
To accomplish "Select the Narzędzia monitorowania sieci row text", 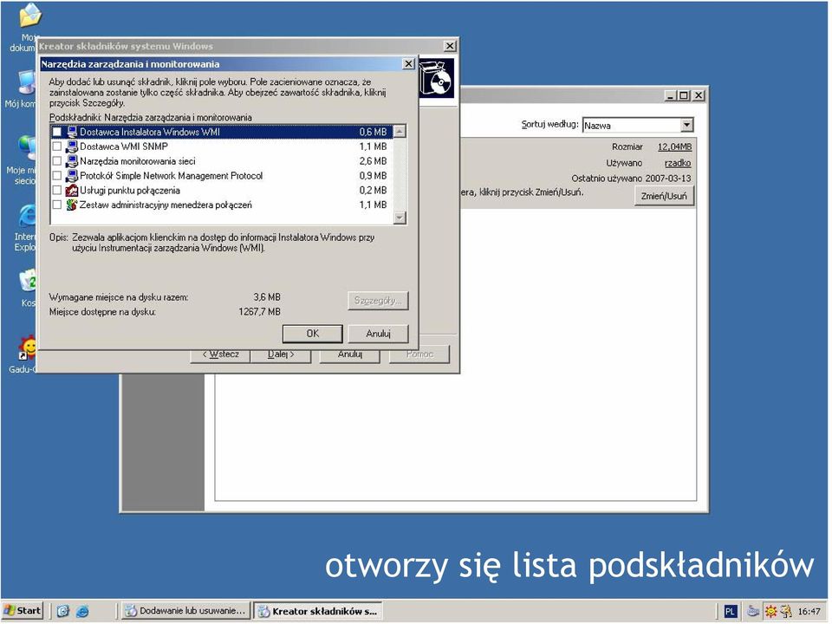I will pos(138,161).
